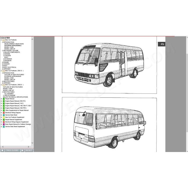Click the Engine Repair Manual [1HZ] book icon
The width and height of the screenshot is (188, 188).
(4, 103)
